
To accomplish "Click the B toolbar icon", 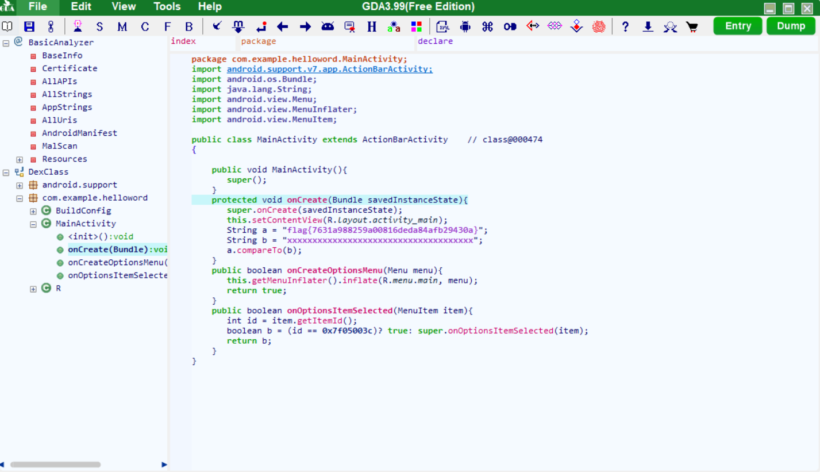I will [189, 27].
